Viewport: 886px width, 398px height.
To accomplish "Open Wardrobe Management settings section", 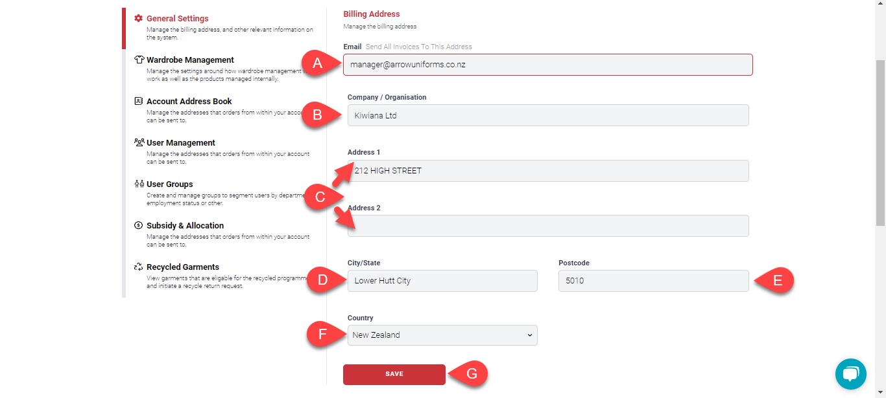I will pos(190,60).
